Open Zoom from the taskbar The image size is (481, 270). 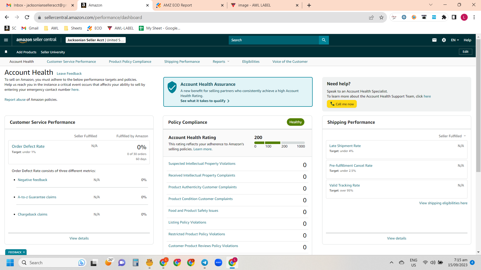[x=218, y=262]
